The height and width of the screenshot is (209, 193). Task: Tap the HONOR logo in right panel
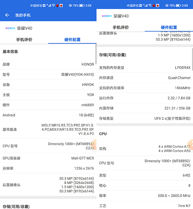point(107,16)
